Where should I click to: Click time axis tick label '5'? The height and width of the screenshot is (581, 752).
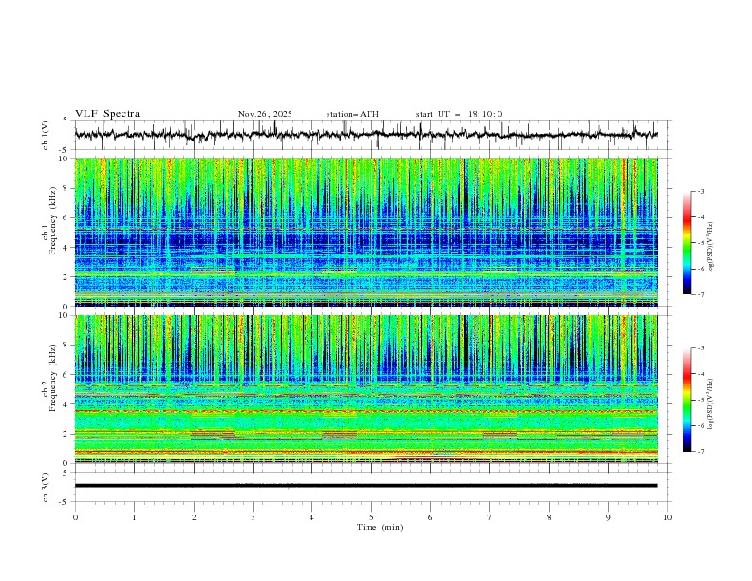coord(371,517)
